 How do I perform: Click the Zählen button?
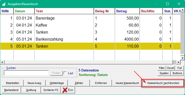(79, 83)
